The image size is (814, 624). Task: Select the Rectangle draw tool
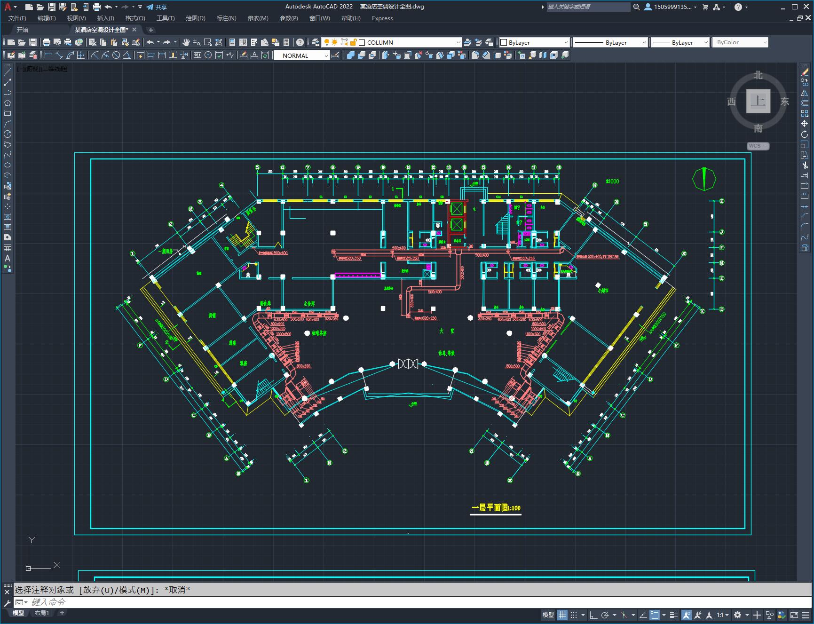point(8,113)
